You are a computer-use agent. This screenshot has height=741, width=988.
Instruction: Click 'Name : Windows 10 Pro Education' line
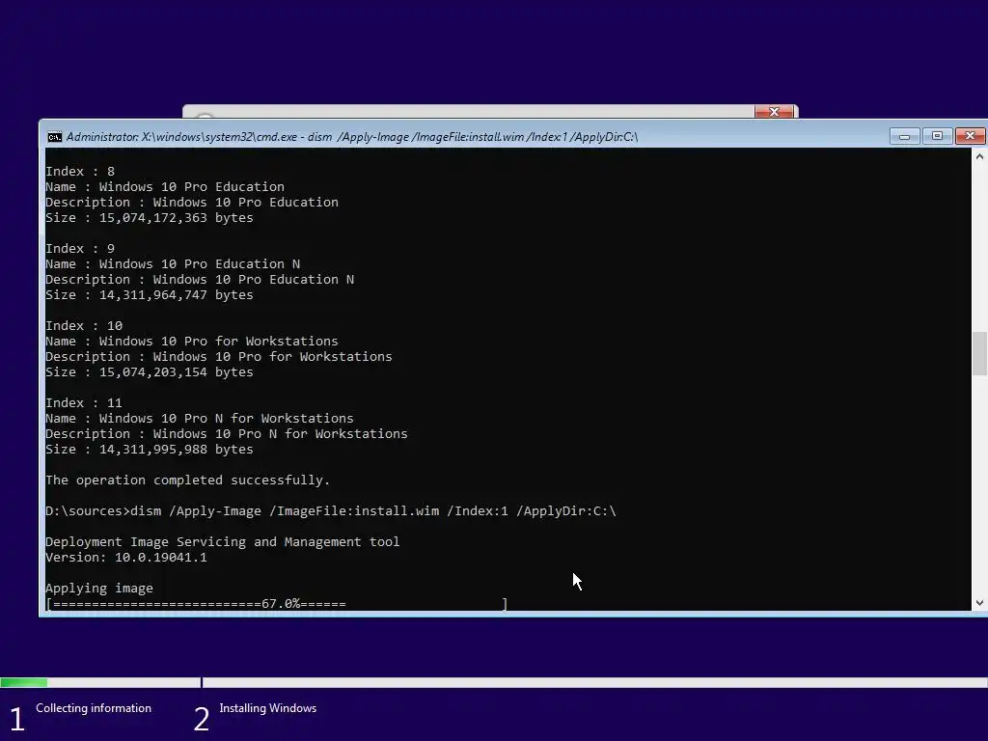164,186
